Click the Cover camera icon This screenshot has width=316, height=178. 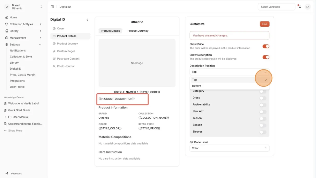(54, 28)
